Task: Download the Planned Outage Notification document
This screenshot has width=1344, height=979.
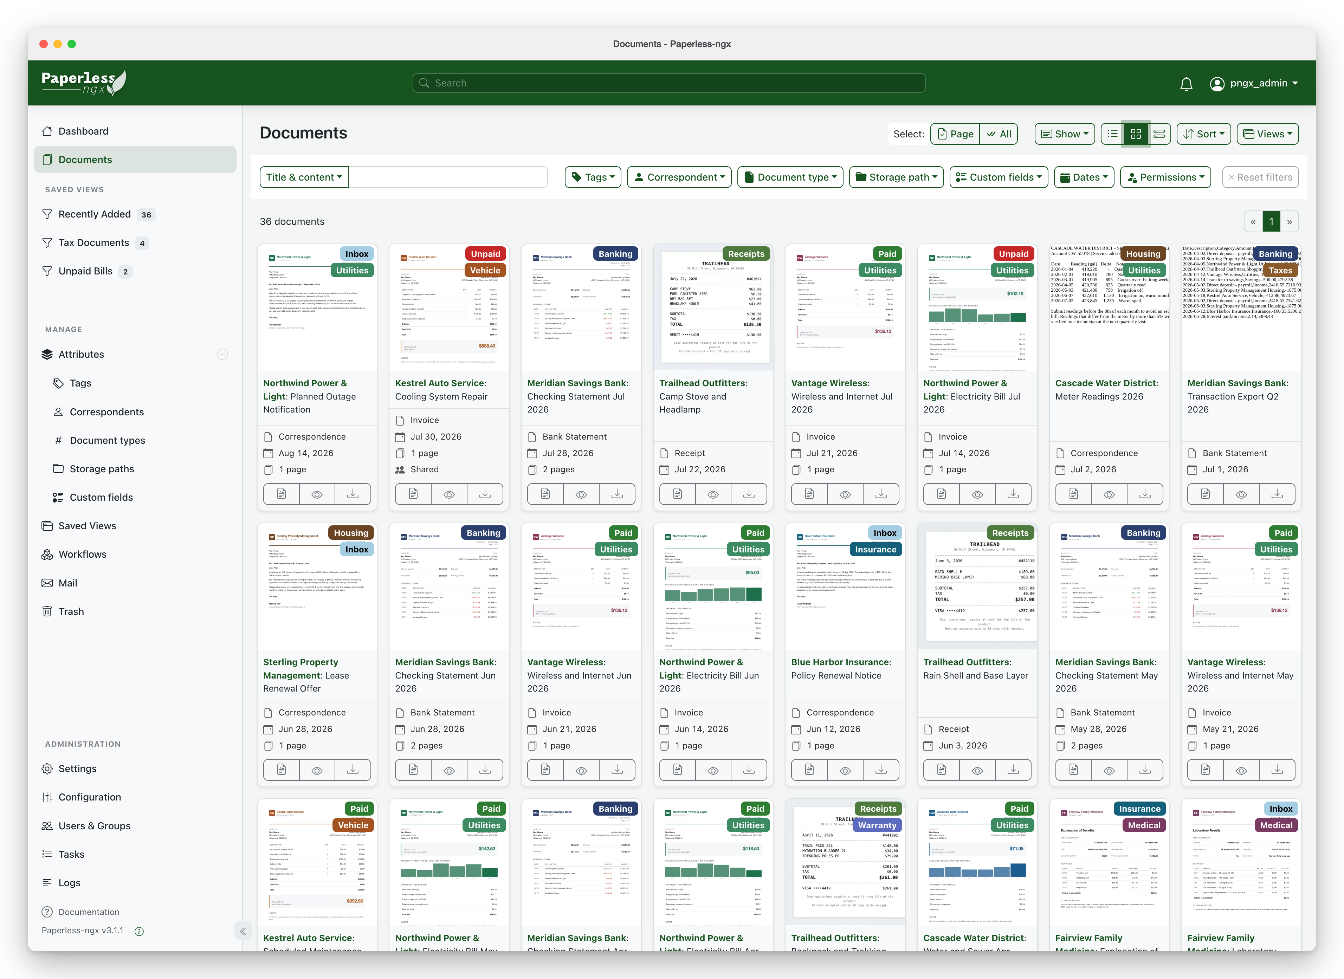Action: coord(353,494)
